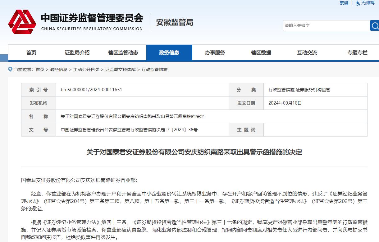
Task: Click the 安徽监管局 header text
Action: 175,22
